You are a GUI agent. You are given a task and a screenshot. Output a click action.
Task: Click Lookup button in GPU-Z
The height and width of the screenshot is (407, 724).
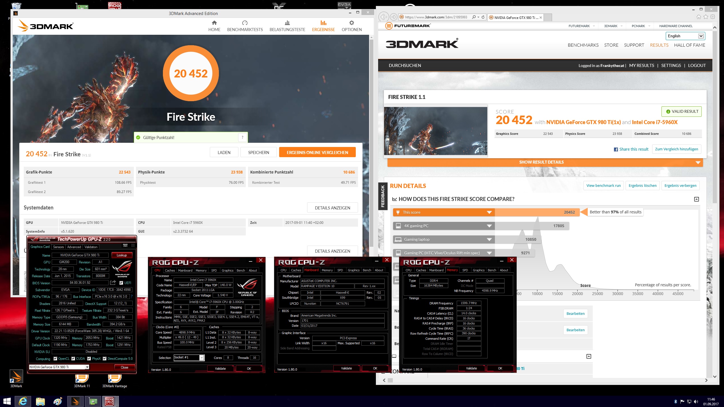tap(122, 255)
